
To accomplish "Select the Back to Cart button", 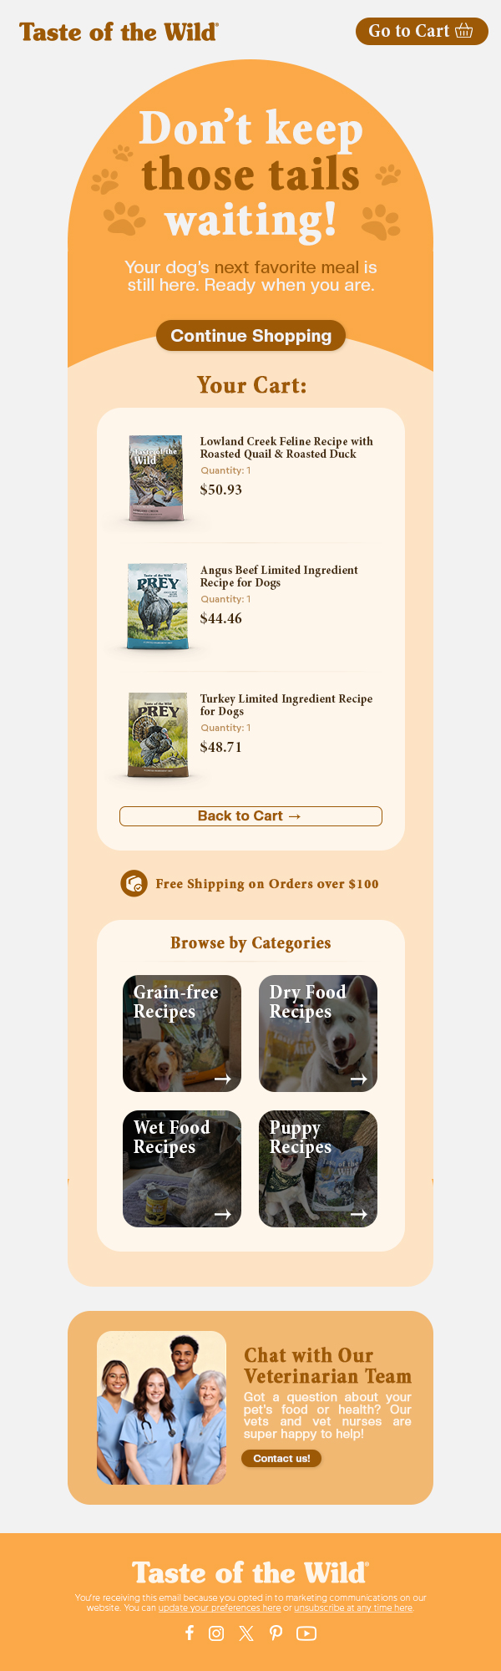I will pos(250,815).
